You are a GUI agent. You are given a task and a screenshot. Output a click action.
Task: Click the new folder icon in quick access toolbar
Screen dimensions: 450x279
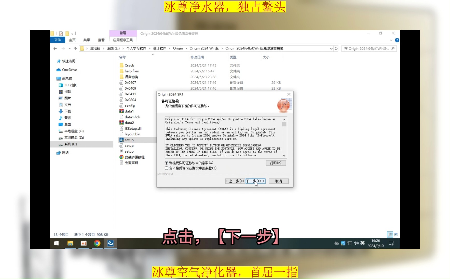[x=67, y=34]
